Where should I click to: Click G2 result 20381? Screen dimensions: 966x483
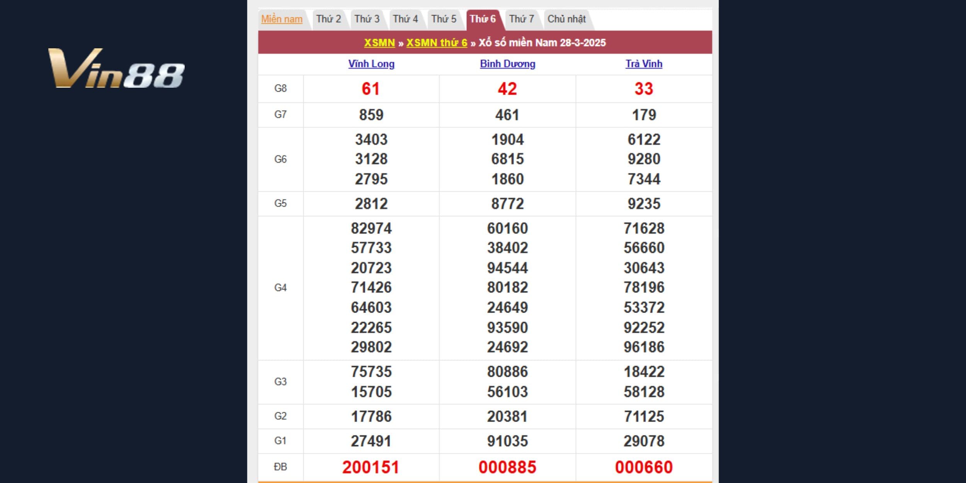click(x=507, y=416)
